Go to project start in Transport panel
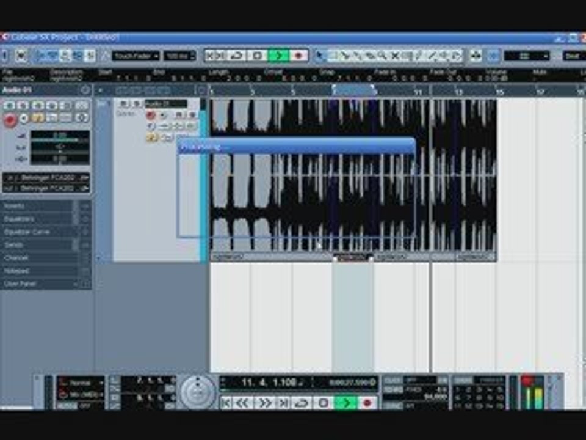This screenshot has height=440, width=586. [226, 403]
